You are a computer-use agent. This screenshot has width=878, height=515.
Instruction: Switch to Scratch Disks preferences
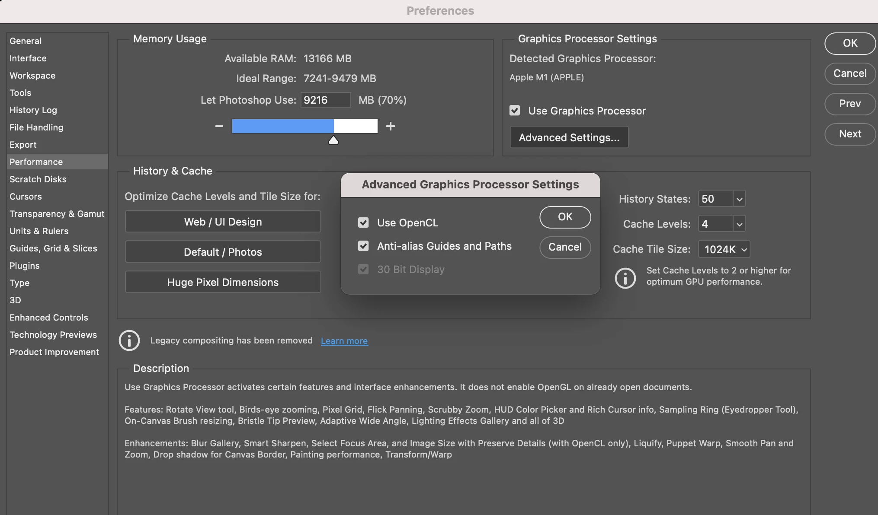click(x=38, y=179)
